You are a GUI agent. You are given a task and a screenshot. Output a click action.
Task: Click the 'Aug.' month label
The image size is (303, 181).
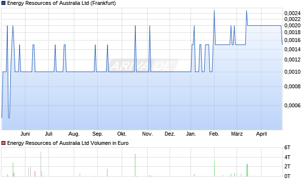click(x=74, y=134)
